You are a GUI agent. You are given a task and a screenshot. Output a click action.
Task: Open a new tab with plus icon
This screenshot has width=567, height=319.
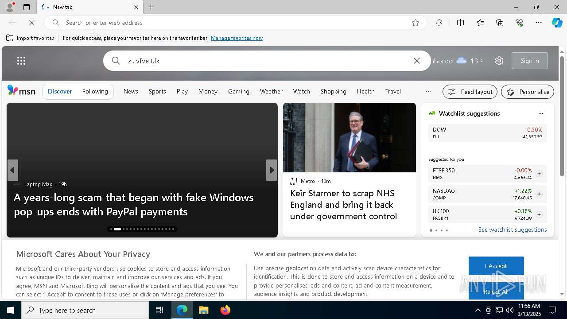pos(151,7)
